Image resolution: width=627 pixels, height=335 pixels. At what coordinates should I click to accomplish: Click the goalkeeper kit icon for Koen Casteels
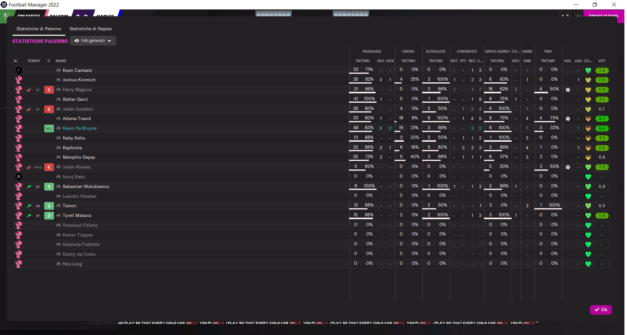coord(19,70)
